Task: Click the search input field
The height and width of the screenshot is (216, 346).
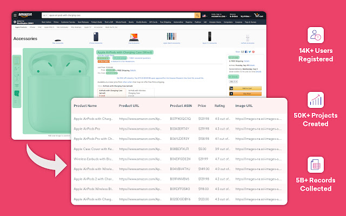Action: (121, 16)
